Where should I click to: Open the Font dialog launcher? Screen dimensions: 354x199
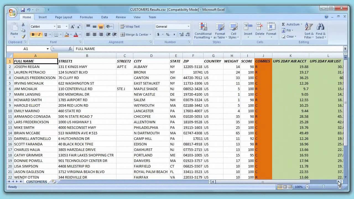tap(80, 42)
